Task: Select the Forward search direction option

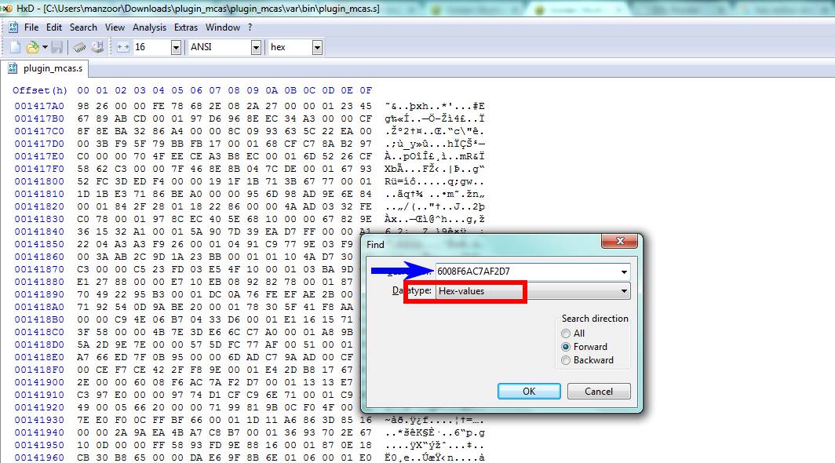Action: [566, 347]
